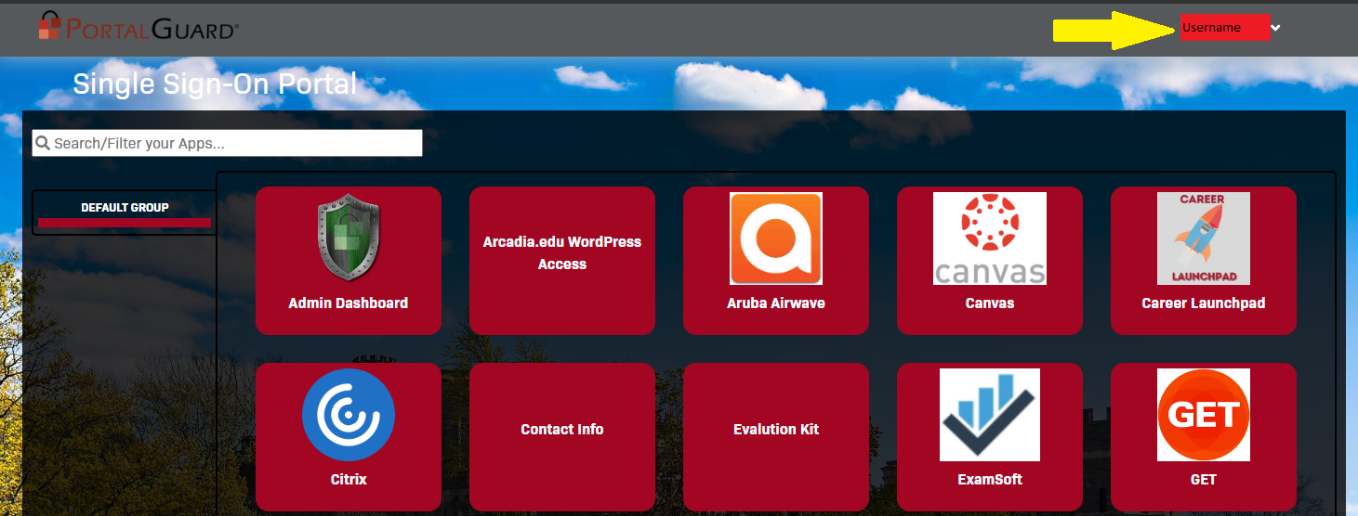Screen dimensions: 1358x516
Task: Click the GET label under icon
Action: pyautogui.click(x=1204, y=480)
